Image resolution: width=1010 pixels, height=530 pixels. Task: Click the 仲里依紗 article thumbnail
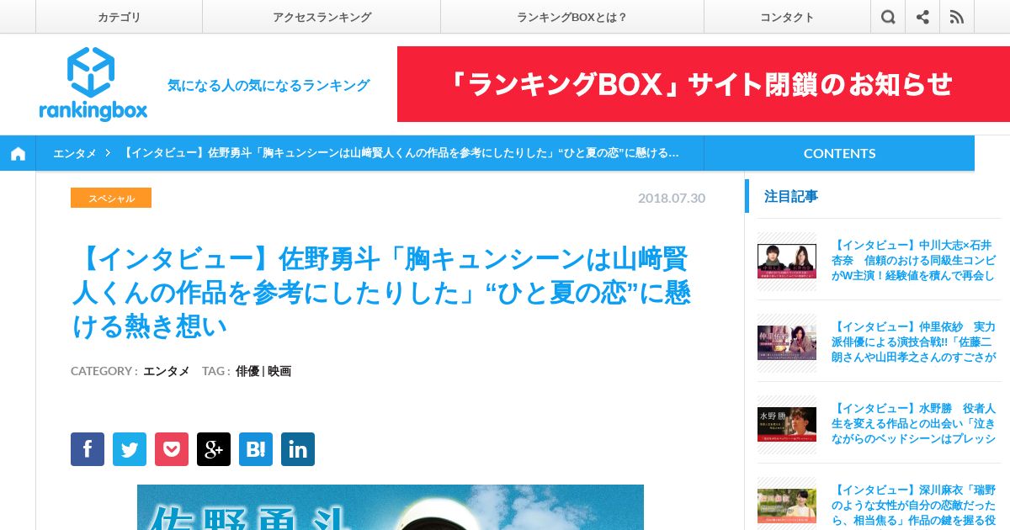787,342
